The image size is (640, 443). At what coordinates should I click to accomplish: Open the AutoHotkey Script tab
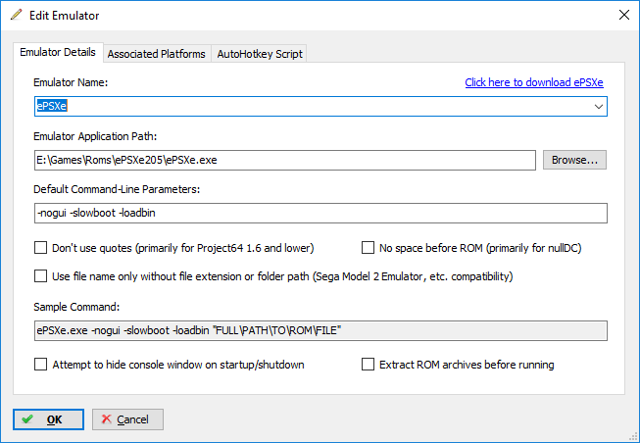(x=260, y=54)
